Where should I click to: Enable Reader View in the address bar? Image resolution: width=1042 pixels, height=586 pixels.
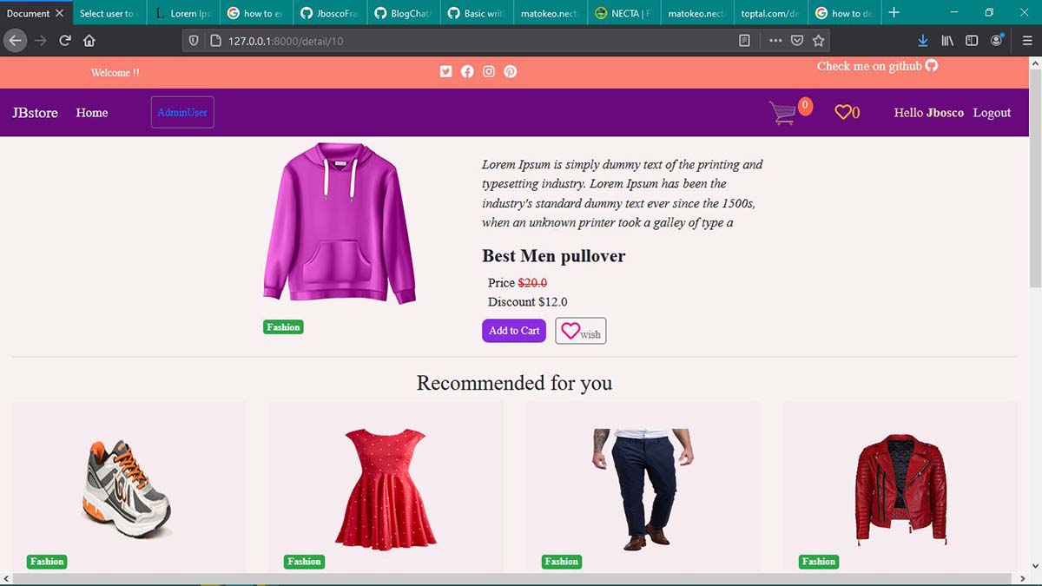tap(742, 40)
